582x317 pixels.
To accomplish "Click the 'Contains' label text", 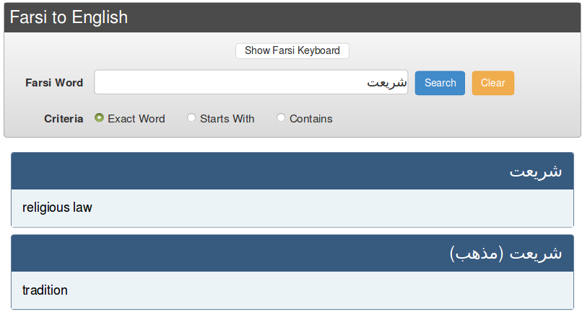I will pos(310,119).
